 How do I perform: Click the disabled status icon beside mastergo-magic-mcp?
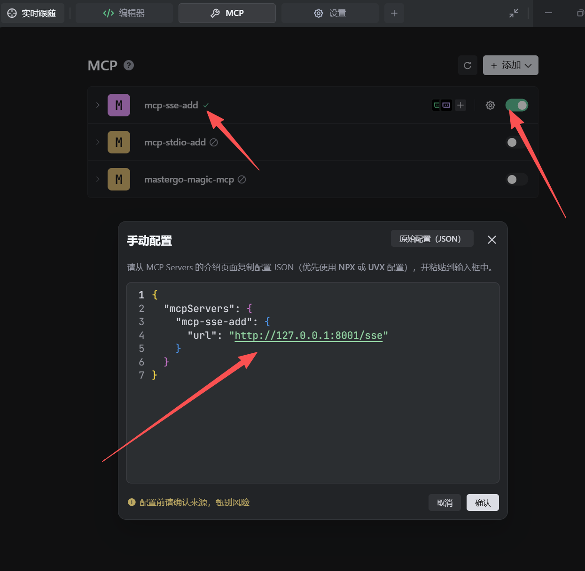tap(242, 179)
